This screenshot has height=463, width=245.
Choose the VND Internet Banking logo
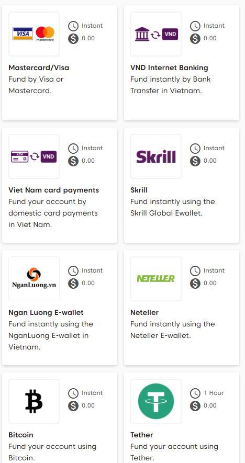pyautogui.click(x=156, y=34)
